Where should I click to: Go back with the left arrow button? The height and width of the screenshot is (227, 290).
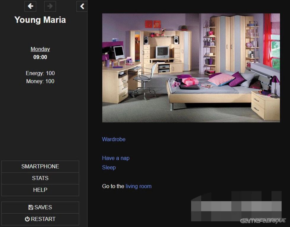point(30,6)
